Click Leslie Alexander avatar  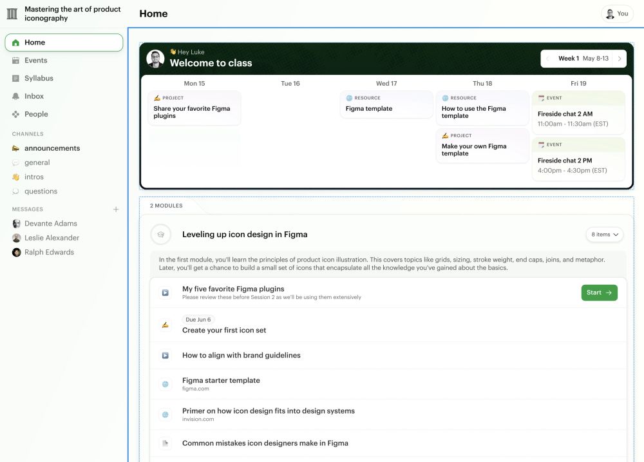tap(17, 238)
